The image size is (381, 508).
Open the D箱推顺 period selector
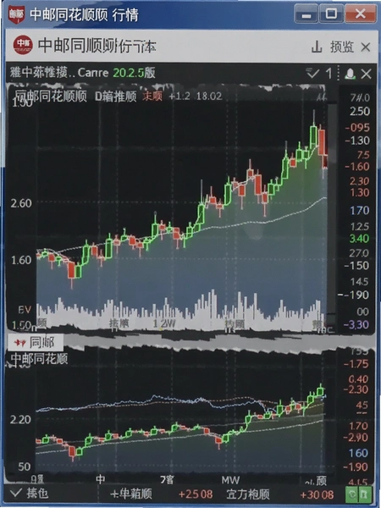116,97
